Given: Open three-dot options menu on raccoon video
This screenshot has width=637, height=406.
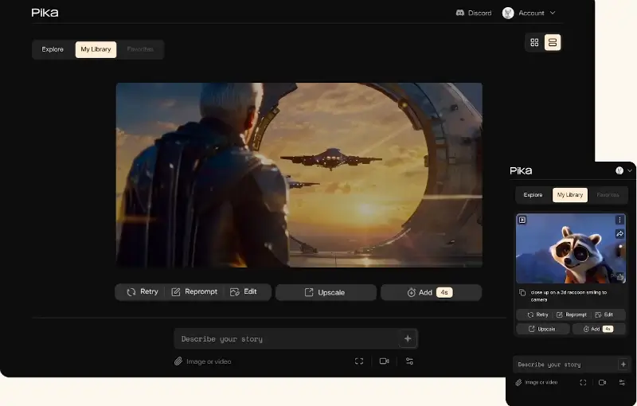Looking at the screenshot, I should (620, 220).
